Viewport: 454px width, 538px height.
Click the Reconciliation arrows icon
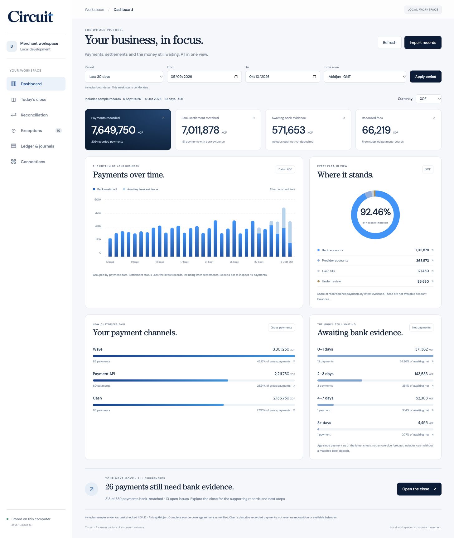13,115
